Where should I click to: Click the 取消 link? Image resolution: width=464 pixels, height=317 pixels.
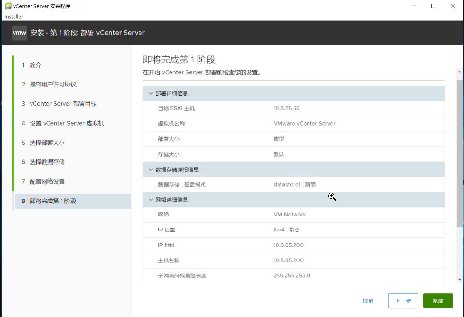point(368,301)
